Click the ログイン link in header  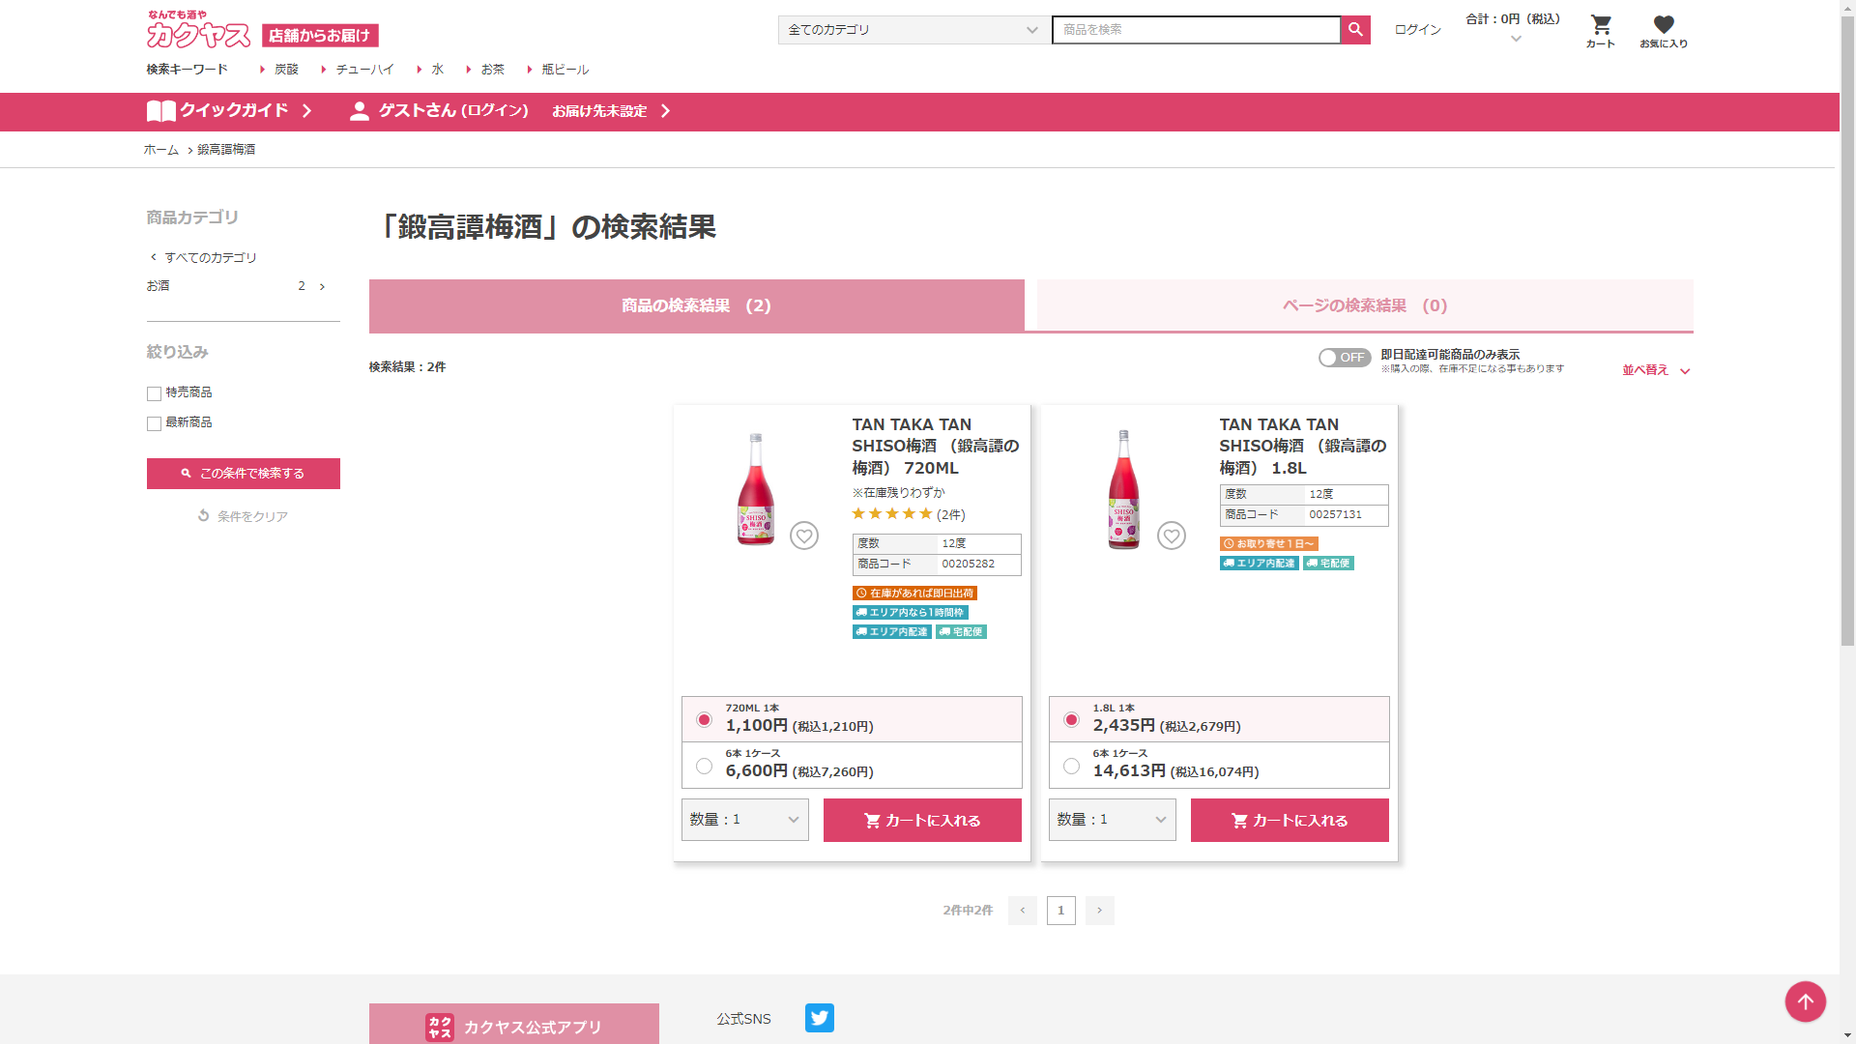pyautogui.click(x=1417, y=30)
